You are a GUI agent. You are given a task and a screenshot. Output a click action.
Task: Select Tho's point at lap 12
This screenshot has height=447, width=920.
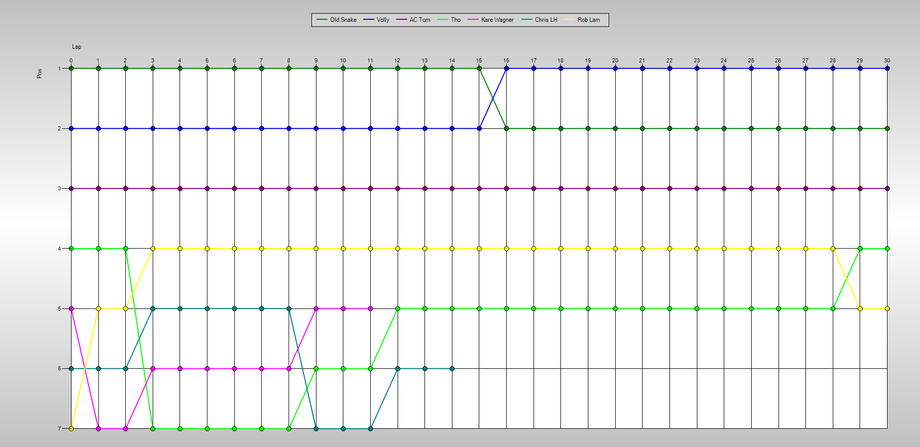tap(398, 308)
